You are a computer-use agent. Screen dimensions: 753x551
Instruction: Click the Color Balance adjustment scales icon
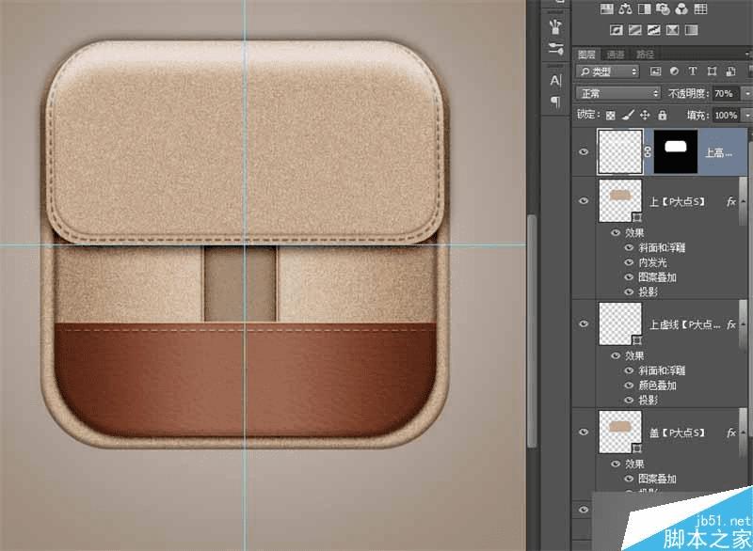coord(624,10)
